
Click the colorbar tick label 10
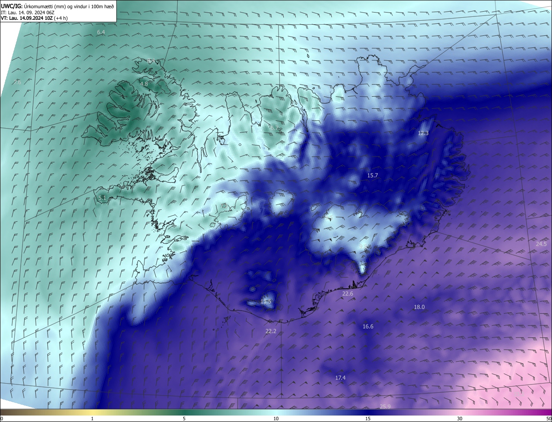[x=276, y=419]
